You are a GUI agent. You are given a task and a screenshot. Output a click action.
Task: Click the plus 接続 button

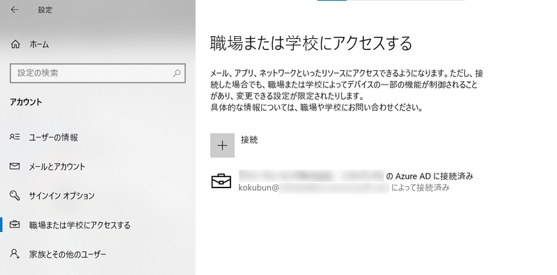point(222,145)
